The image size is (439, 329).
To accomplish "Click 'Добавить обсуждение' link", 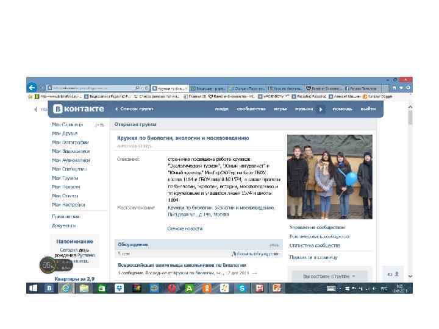I will click(x=255, y=254).
